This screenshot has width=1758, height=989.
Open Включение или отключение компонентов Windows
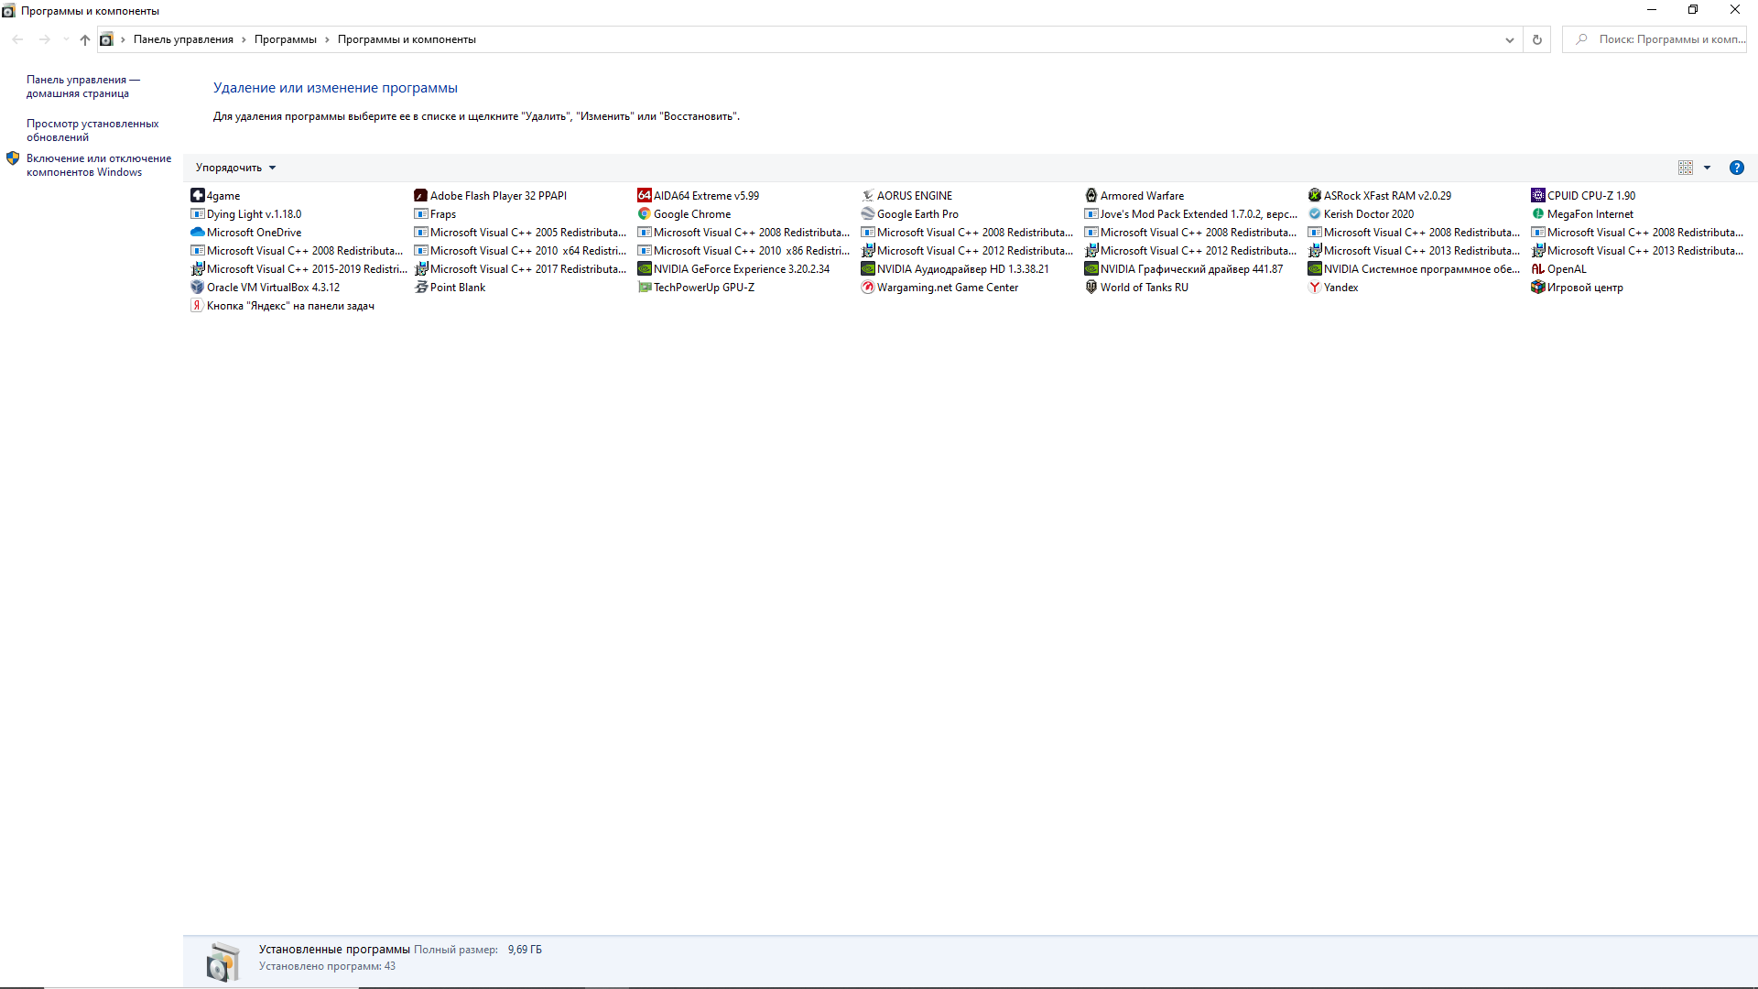99,165
